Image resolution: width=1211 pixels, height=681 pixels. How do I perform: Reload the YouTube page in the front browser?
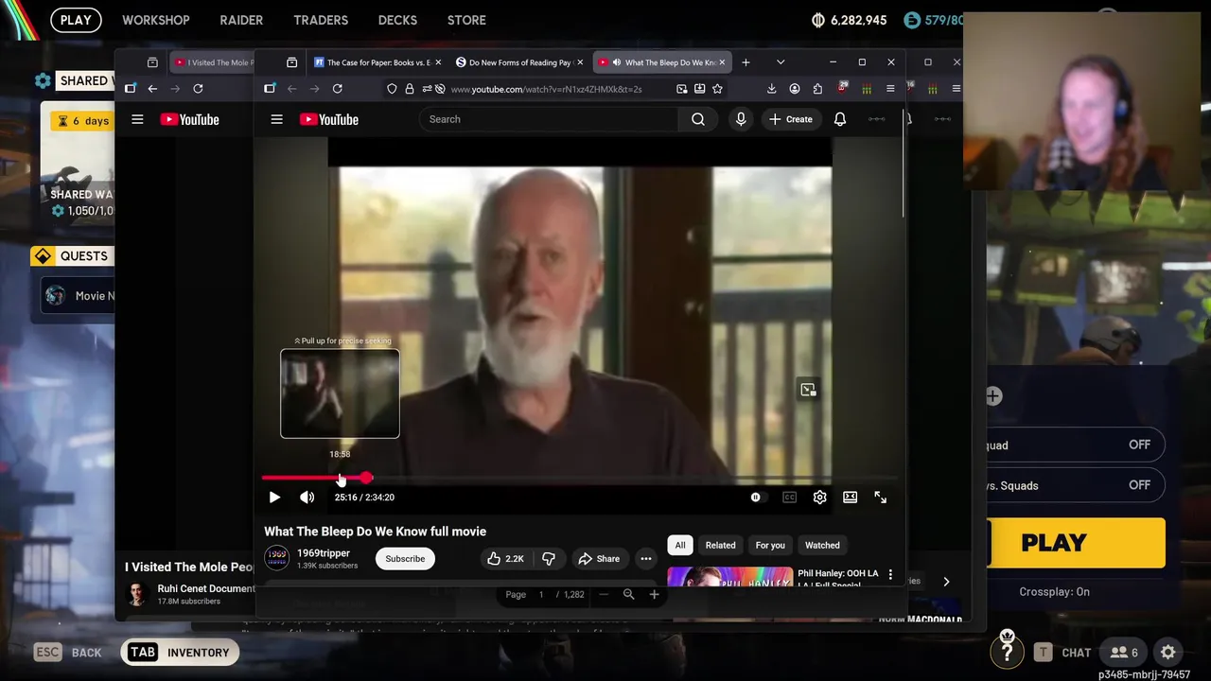click(x=337, y=89)
